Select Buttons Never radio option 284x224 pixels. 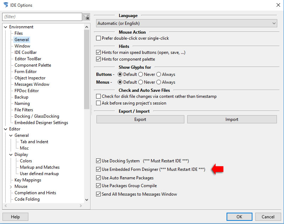(x=140, y=74)
